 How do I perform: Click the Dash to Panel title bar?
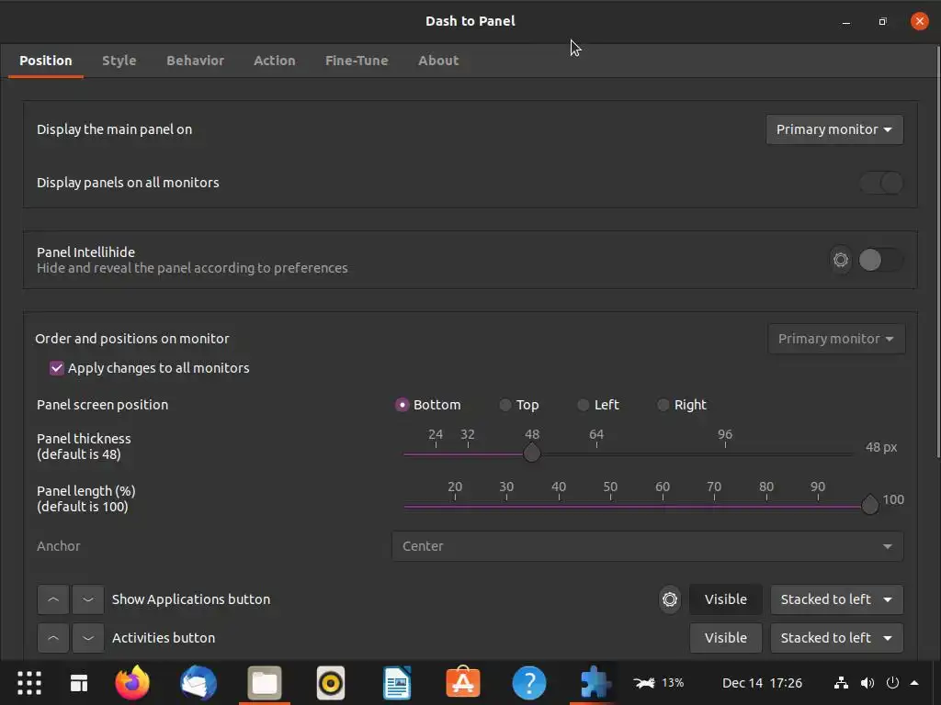click(470, 21)
